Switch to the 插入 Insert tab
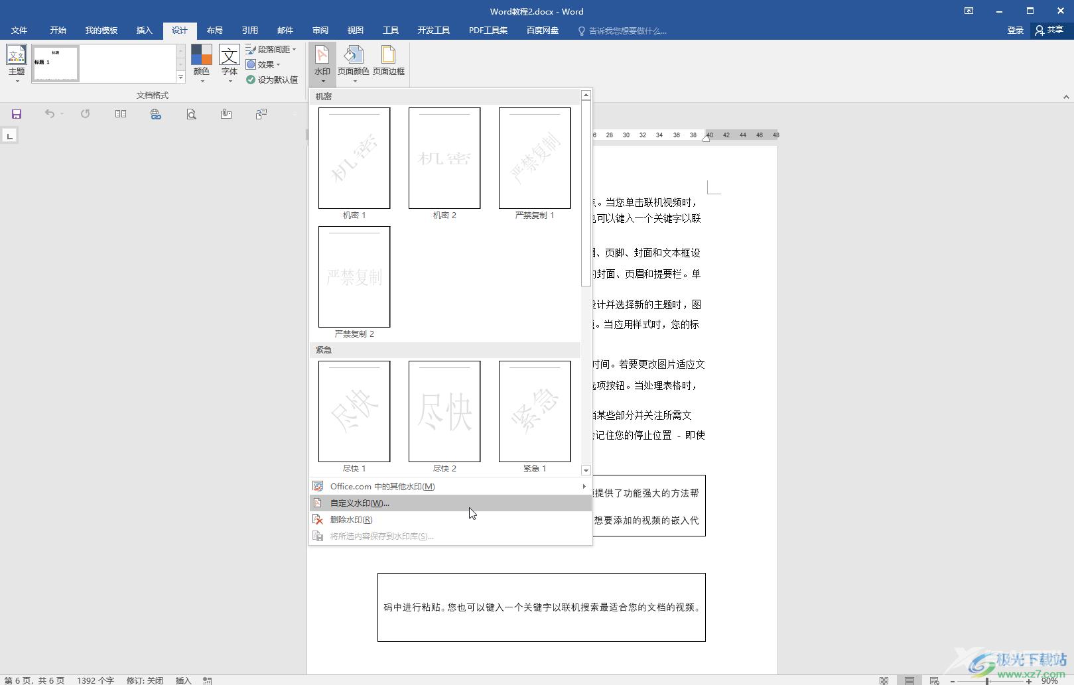Viewport: 1074px width, 685px height. point(144,30)
